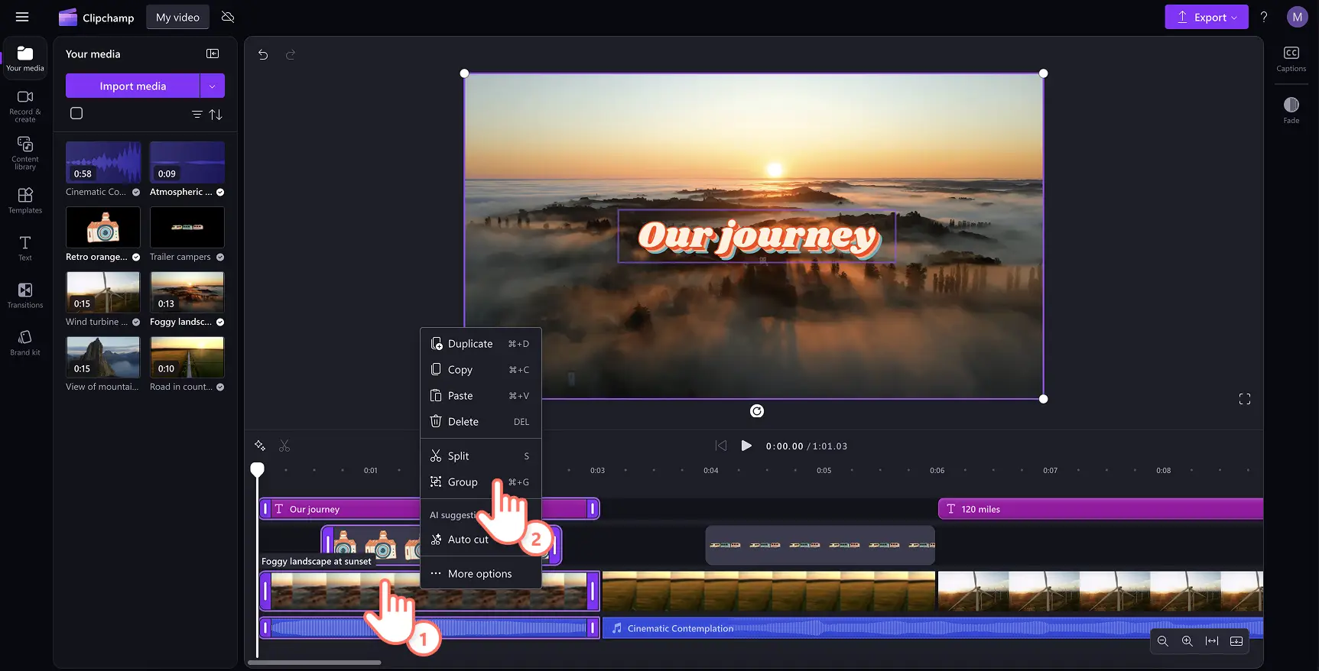
Task: Click the timeline horizontal scrollbar
Action: point(314,663)
